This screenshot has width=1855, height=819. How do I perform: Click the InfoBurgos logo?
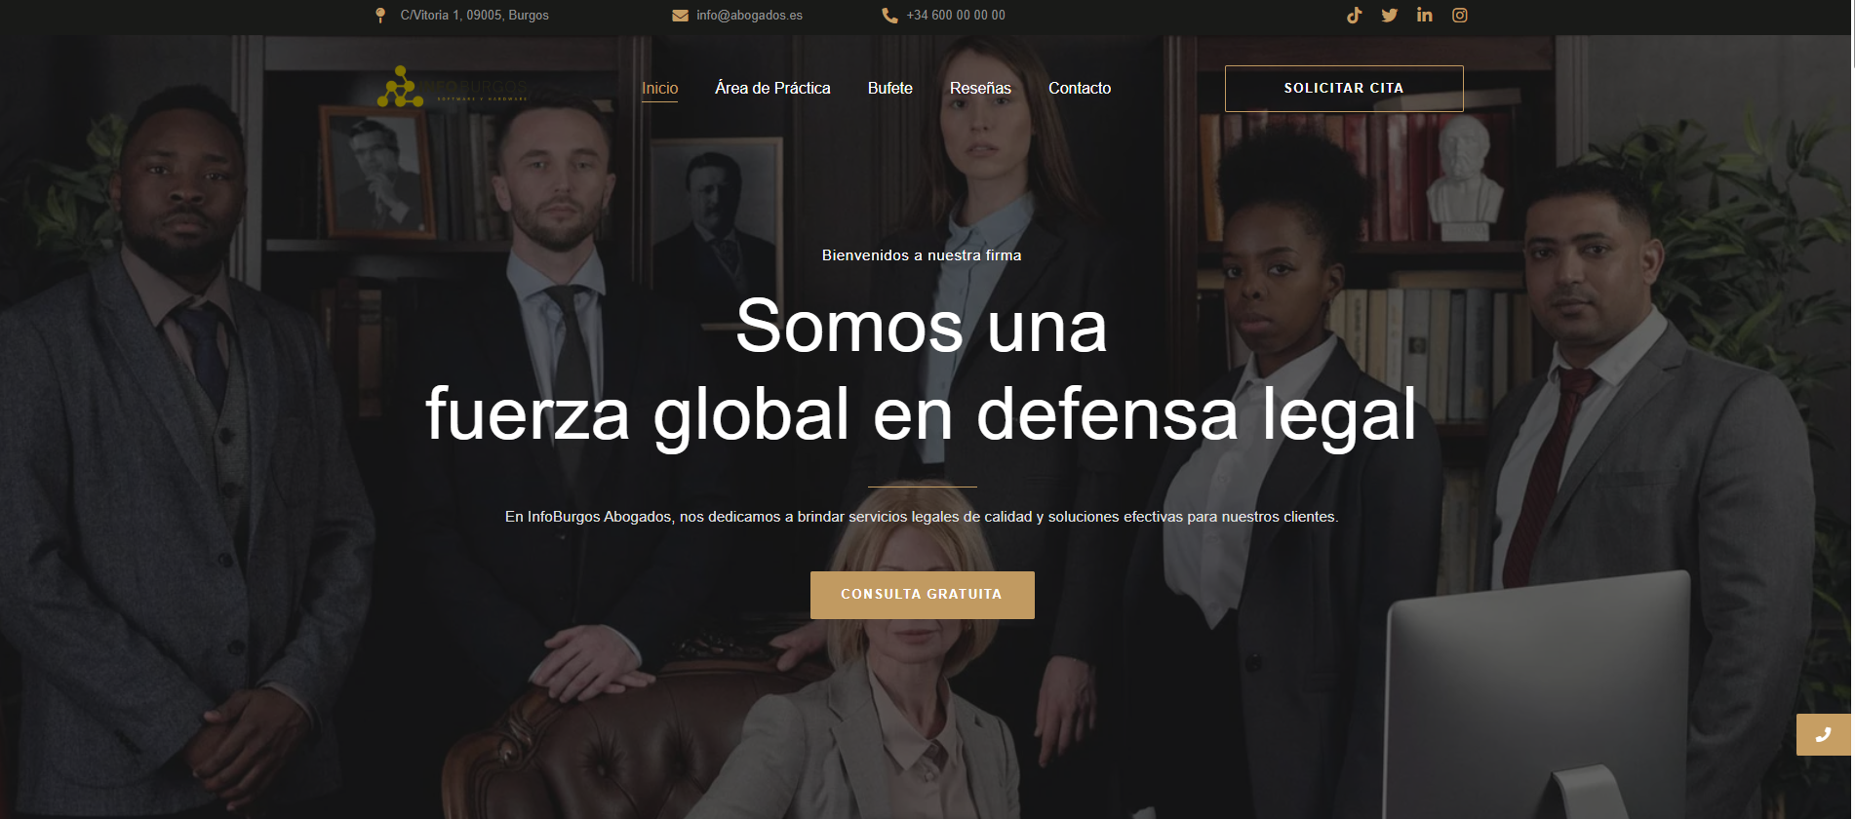pyautogui.click(x=454, y=88)
